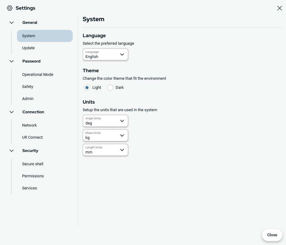This screenshot has height=245, width=286.
Task: Open the Safety password page
Action: pyautogui.click(x=28, y=87)
